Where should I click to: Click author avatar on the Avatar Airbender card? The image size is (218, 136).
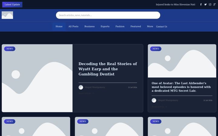click(154, 100)
